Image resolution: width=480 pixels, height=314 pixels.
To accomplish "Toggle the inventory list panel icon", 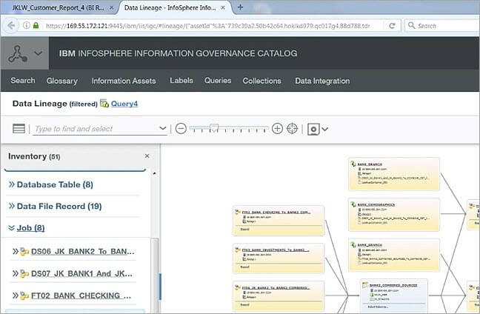I will pos(19,129).
